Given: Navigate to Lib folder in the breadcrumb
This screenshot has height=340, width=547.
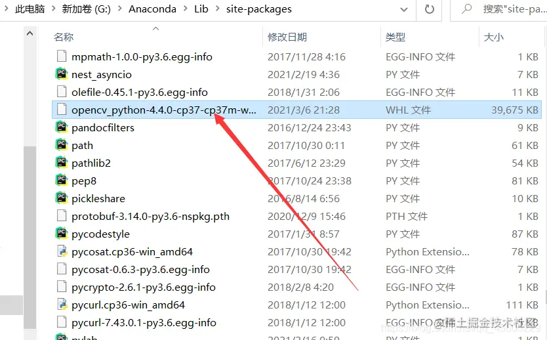Looking at the screenshot, I should (x=201, y=9).
